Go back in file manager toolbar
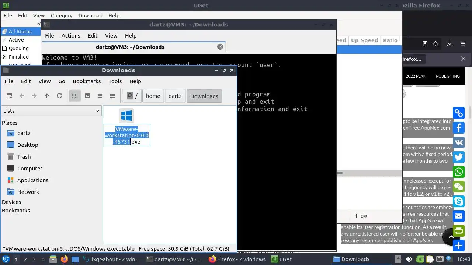This screenshot has height=265, width=472. tap(22, 96)
